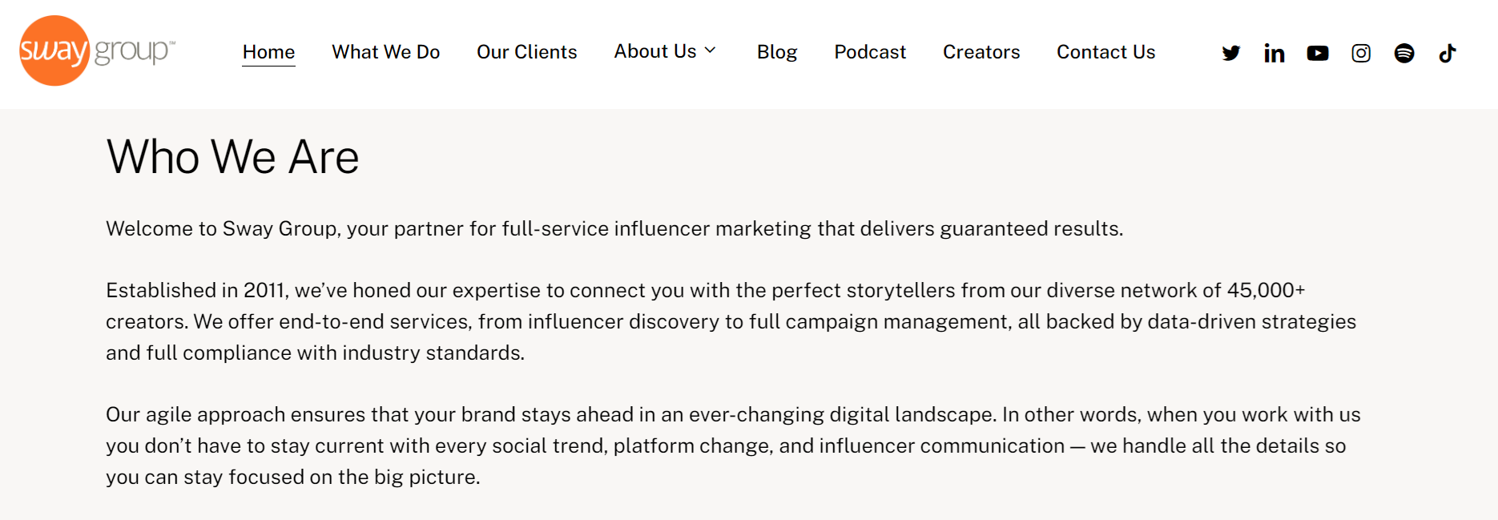Select Home in the navigation menu
Image resolution: width=1498 pixels, height=520 pixels.
coord(268,51)
